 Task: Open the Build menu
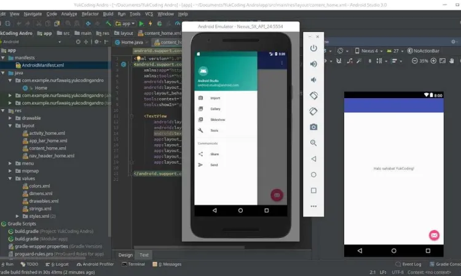click(108, 13)
